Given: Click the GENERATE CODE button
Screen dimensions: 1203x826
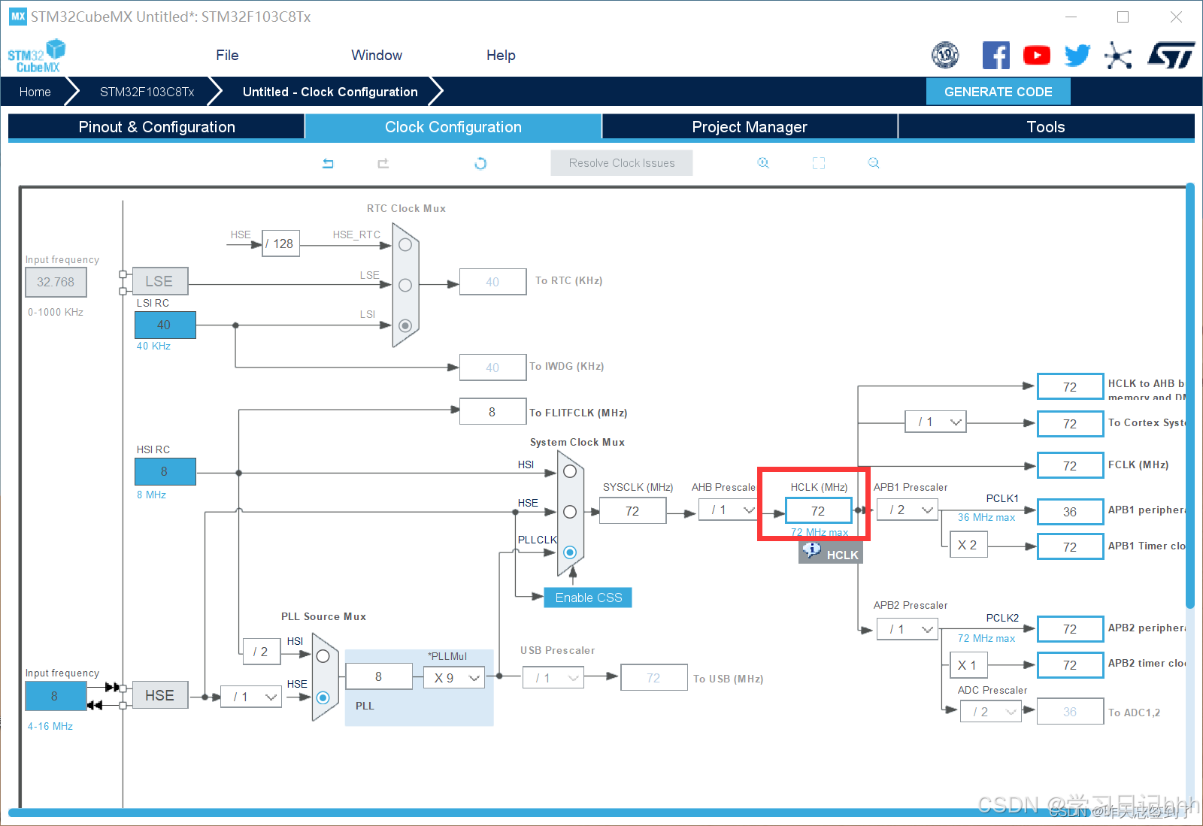Looking at the screenshot, I should (998, 92).
